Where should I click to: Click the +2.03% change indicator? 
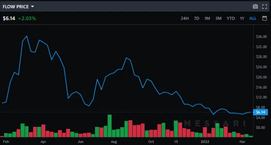pos(27,18)
